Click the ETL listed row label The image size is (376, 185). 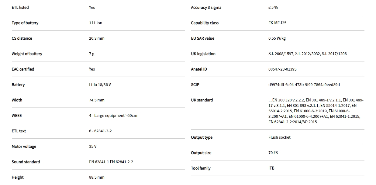tap(20, 8)
